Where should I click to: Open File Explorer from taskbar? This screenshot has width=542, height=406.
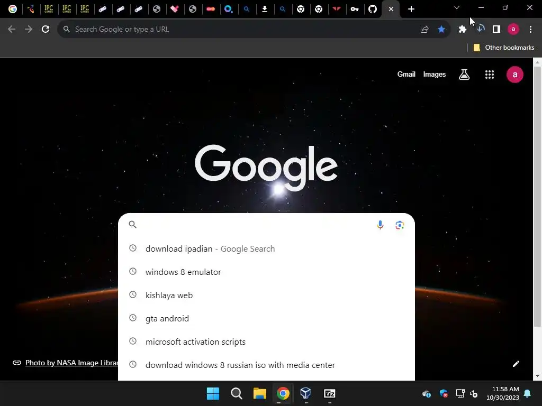point(259,393)
